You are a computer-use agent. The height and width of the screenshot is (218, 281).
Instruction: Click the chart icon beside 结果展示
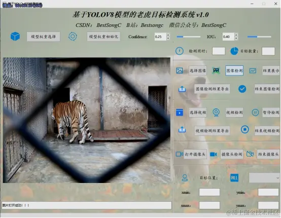(253, 70)
